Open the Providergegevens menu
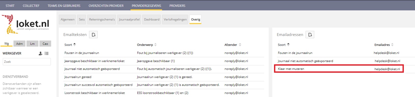This screenshot has width=415, height=97. (146, 6)
